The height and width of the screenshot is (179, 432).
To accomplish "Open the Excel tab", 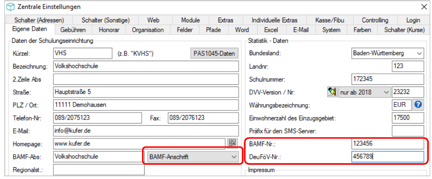I will coord(271,30).
